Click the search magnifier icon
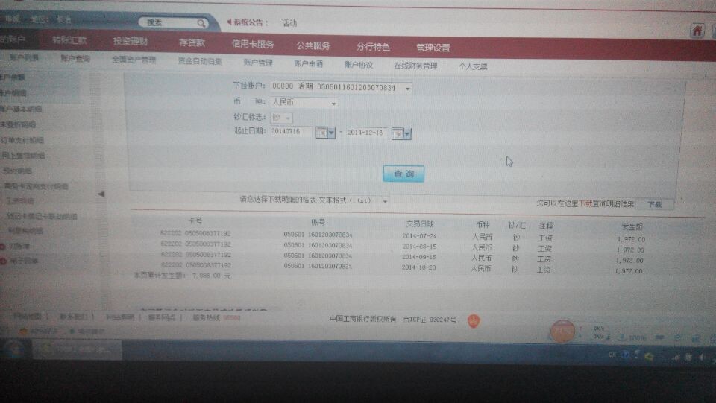The width and height of the screenshot is (716, 403). point(201,23)
